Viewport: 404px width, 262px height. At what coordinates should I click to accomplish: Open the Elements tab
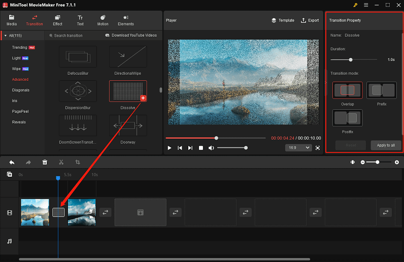pos(126,20)
